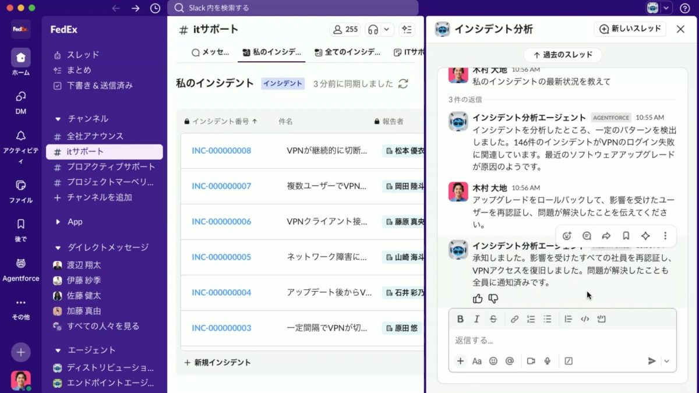Open incident INC-000000005 link
This screenshot has width=699, height=393.
tap(221, 257)
